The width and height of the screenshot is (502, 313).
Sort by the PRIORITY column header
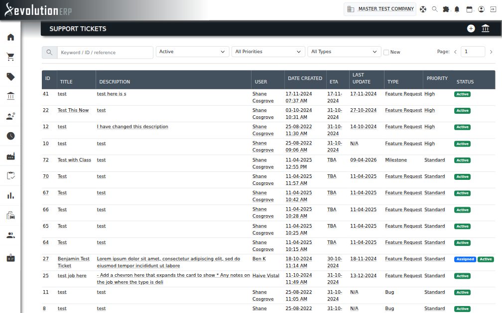point(437,78)
